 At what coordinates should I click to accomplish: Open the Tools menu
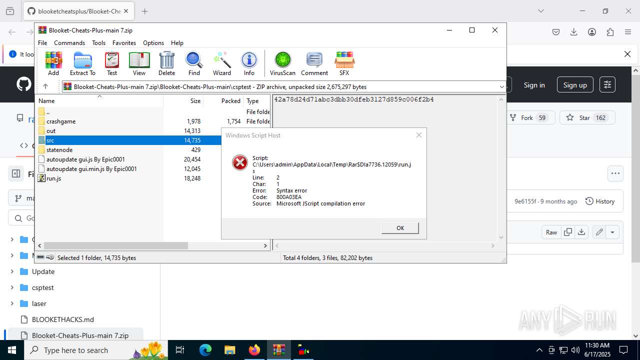tap(98, 43)
